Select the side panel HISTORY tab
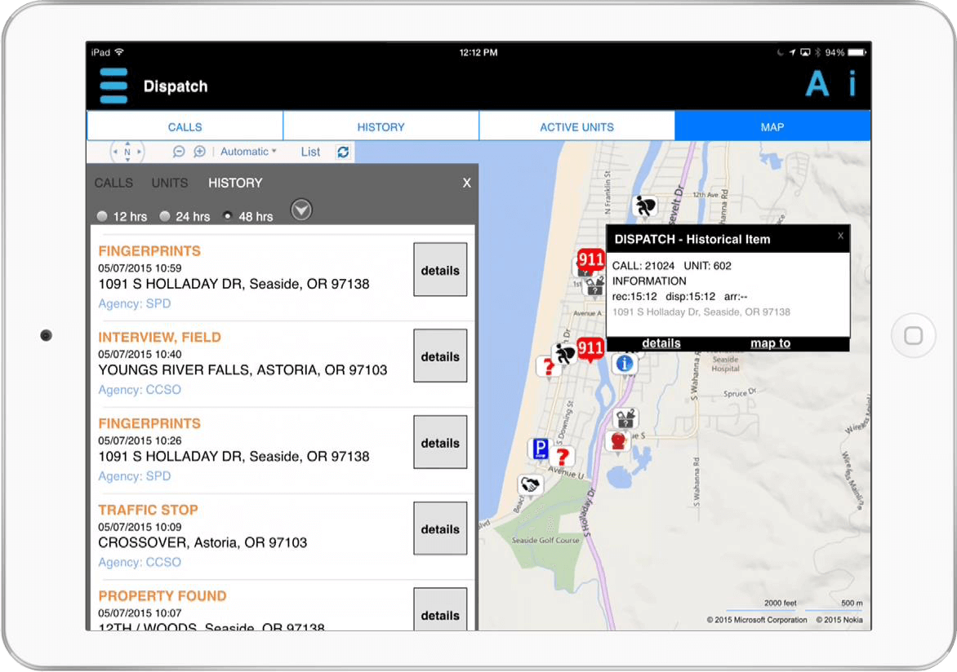The height and width of the screenshot is (672, 957). [235, 183]
